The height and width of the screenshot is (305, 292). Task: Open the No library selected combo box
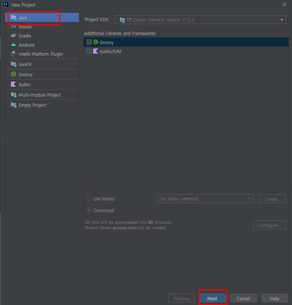(205, 199)
